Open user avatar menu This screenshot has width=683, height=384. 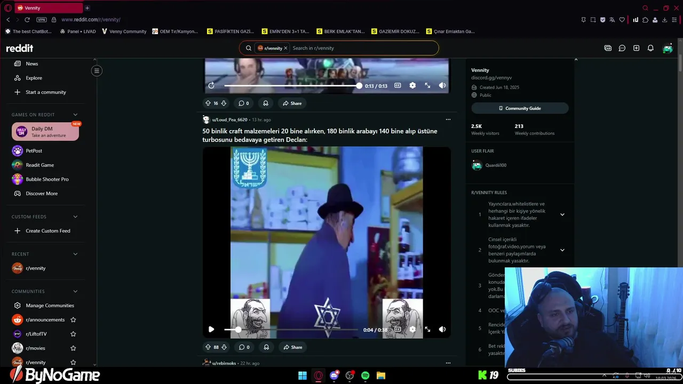[668, 48]
